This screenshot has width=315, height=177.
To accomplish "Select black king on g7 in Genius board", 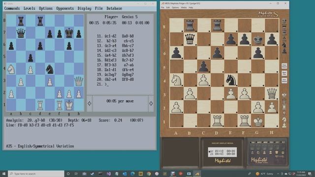I will point(69,33).
